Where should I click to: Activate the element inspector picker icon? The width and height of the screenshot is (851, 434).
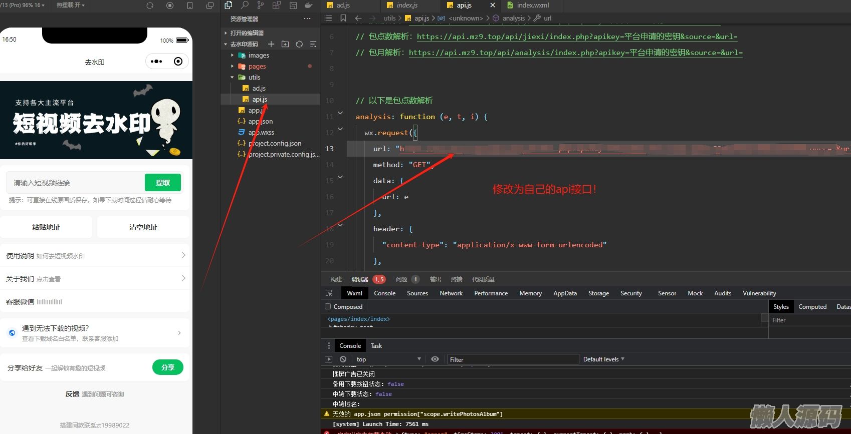click(x=329, y=293)
